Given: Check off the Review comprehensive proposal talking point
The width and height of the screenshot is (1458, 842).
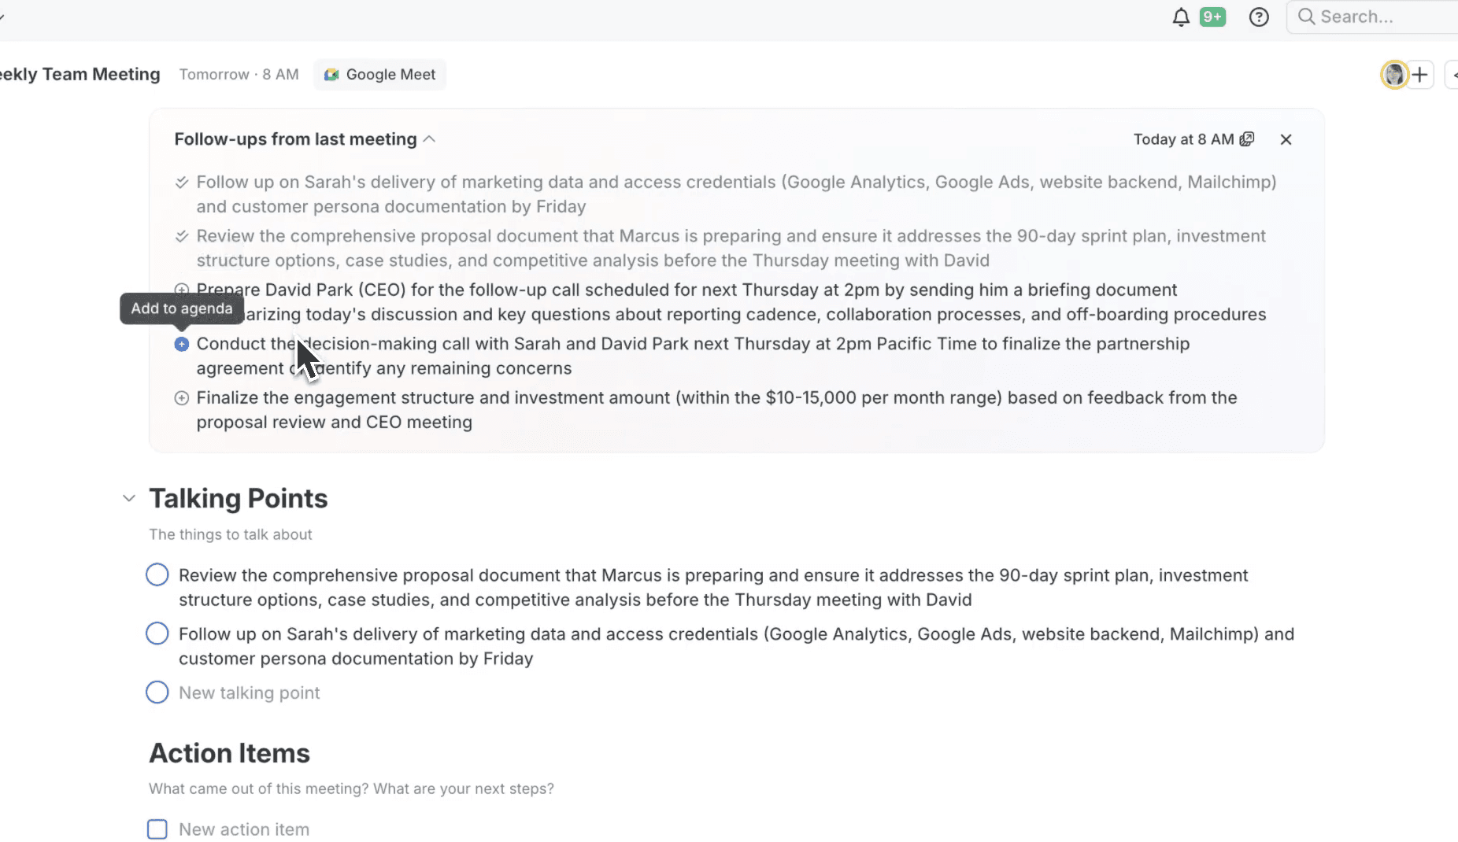Looking at the screenshot, I should point(157,575).
